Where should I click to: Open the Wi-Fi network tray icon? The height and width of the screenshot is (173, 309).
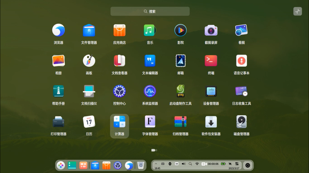point(197,164)
